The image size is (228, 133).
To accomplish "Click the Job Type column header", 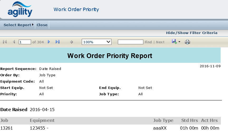I will pyautogui.click(x=163, y=120).
